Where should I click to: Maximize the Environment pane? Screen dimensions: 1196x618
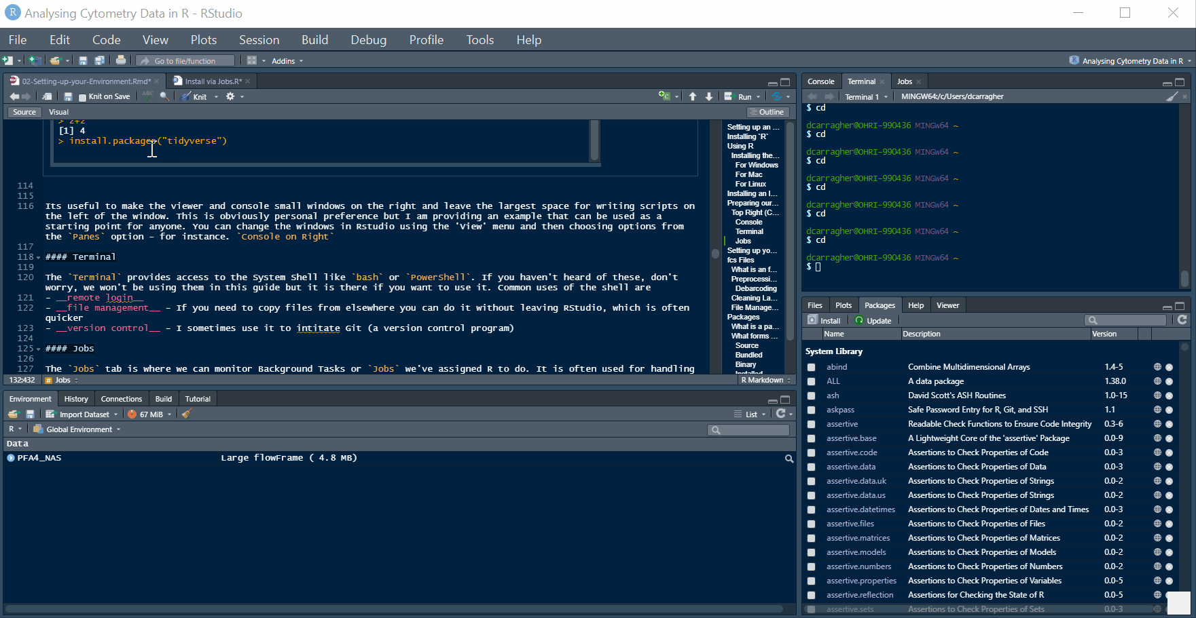pos(786,400)
